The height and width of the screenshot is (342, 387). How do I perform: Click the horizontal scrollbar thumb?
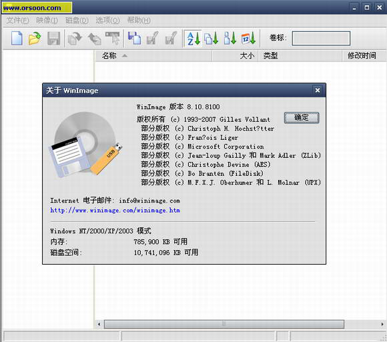(224, 324)
